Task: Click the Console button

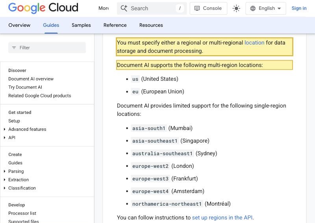Action: coord(208,8)
